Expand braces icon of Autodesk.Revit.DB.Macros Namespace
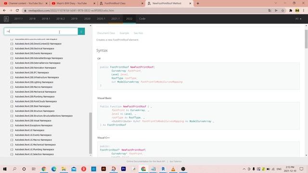Image resolution: width=308 pixels, height=173 pixels. [12, 87]
